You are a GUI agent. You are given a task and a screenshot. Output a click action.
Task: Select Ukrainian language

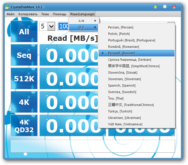[x=136, y=118]
